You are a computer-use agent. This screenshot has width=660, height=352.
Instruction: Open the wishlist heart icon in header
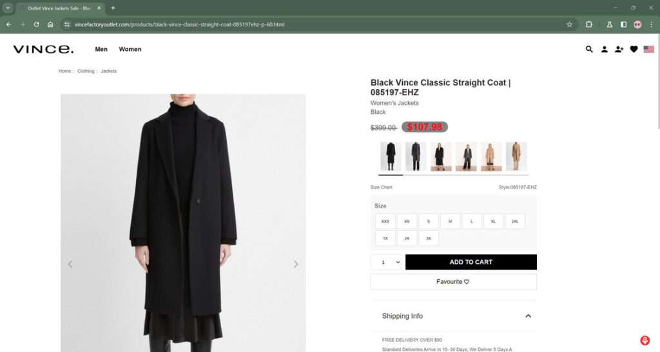pos(634,49)
